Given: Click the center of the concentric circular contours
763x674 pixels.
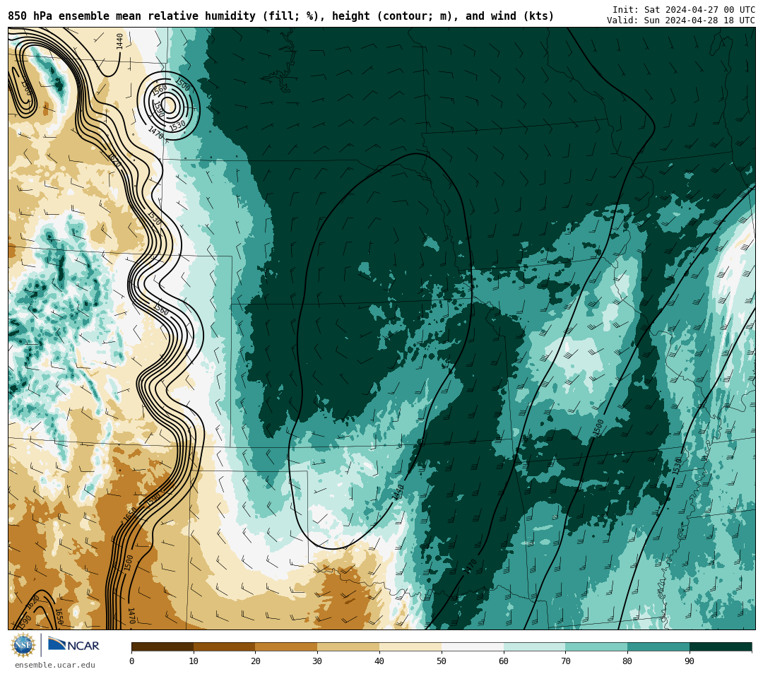Looking at the screenshot, I should pyautogui.click(x=168, y=105).
